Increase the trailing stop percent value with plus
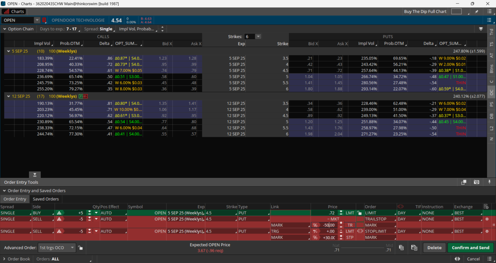This screenshot has height=263, width=496. pos(341,223)
